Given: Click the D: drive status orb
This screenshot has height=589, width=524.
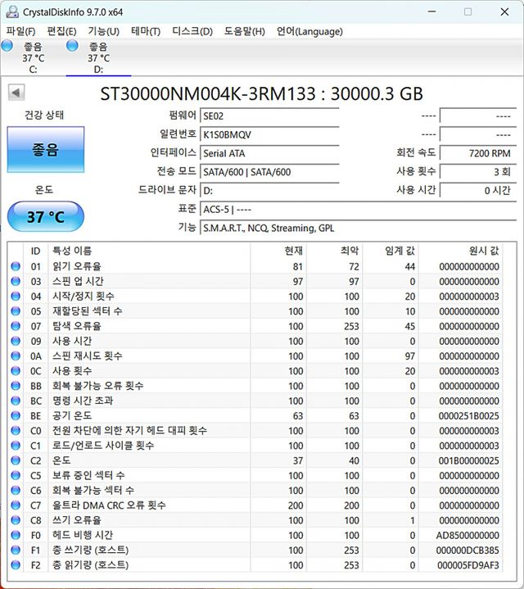Looking at the screenshot, I should coord(72,46).
